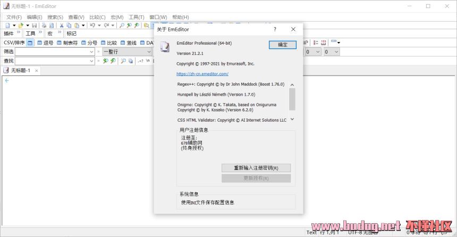Click the Cut scissors icon

coord(62,26)
